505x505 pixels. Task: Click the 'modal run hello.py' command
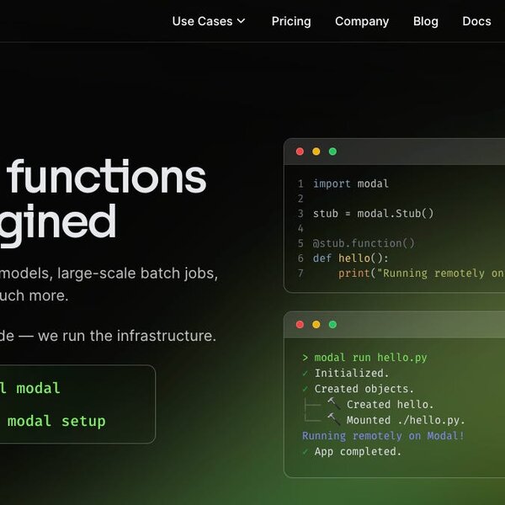click(370, 358)
